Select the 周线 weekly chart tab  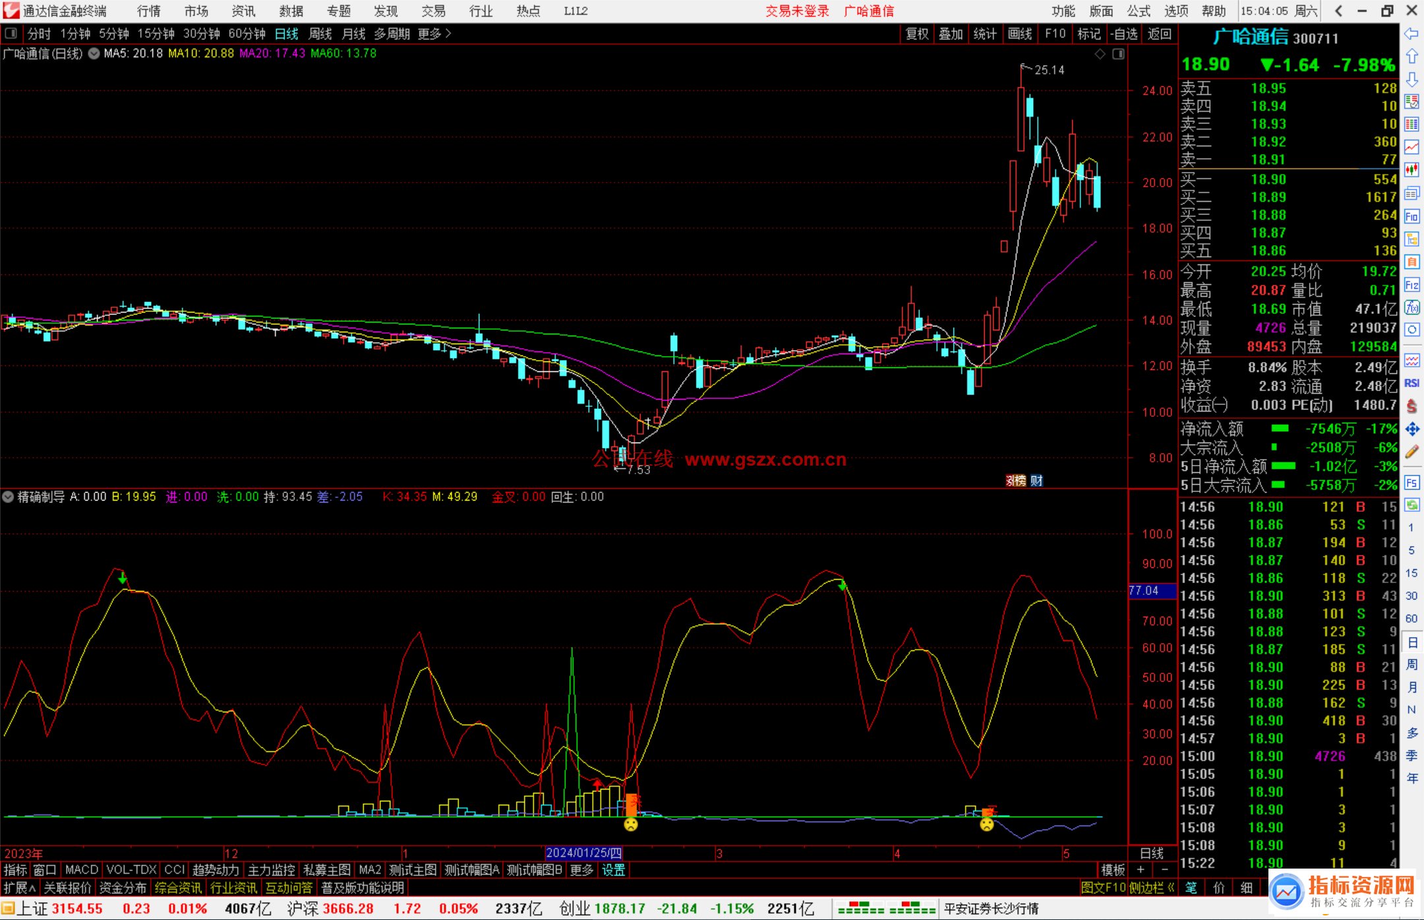[x=320, y=34]
